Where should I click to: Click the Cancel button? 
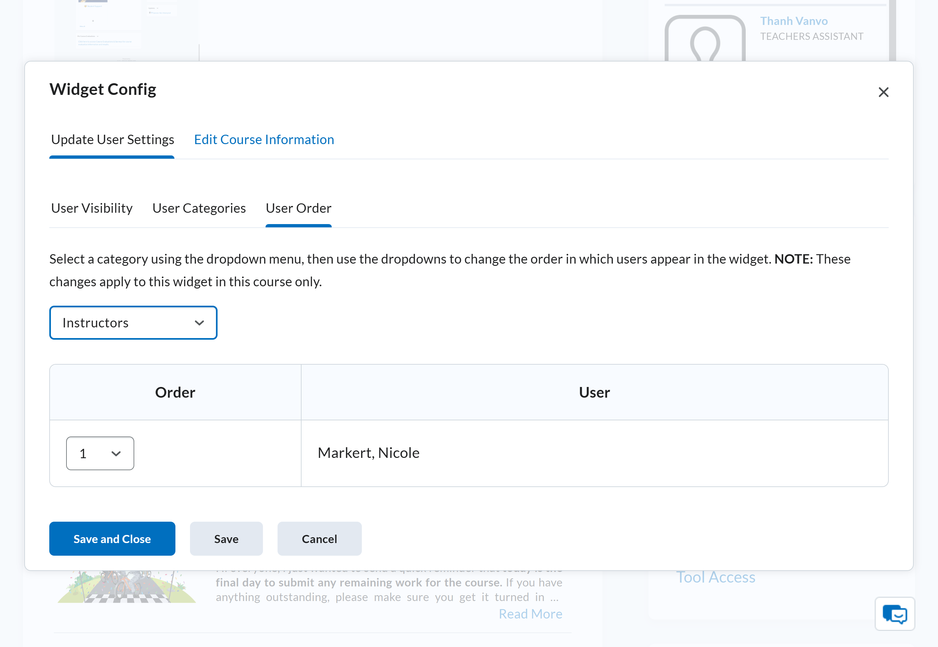pos(319,539)
